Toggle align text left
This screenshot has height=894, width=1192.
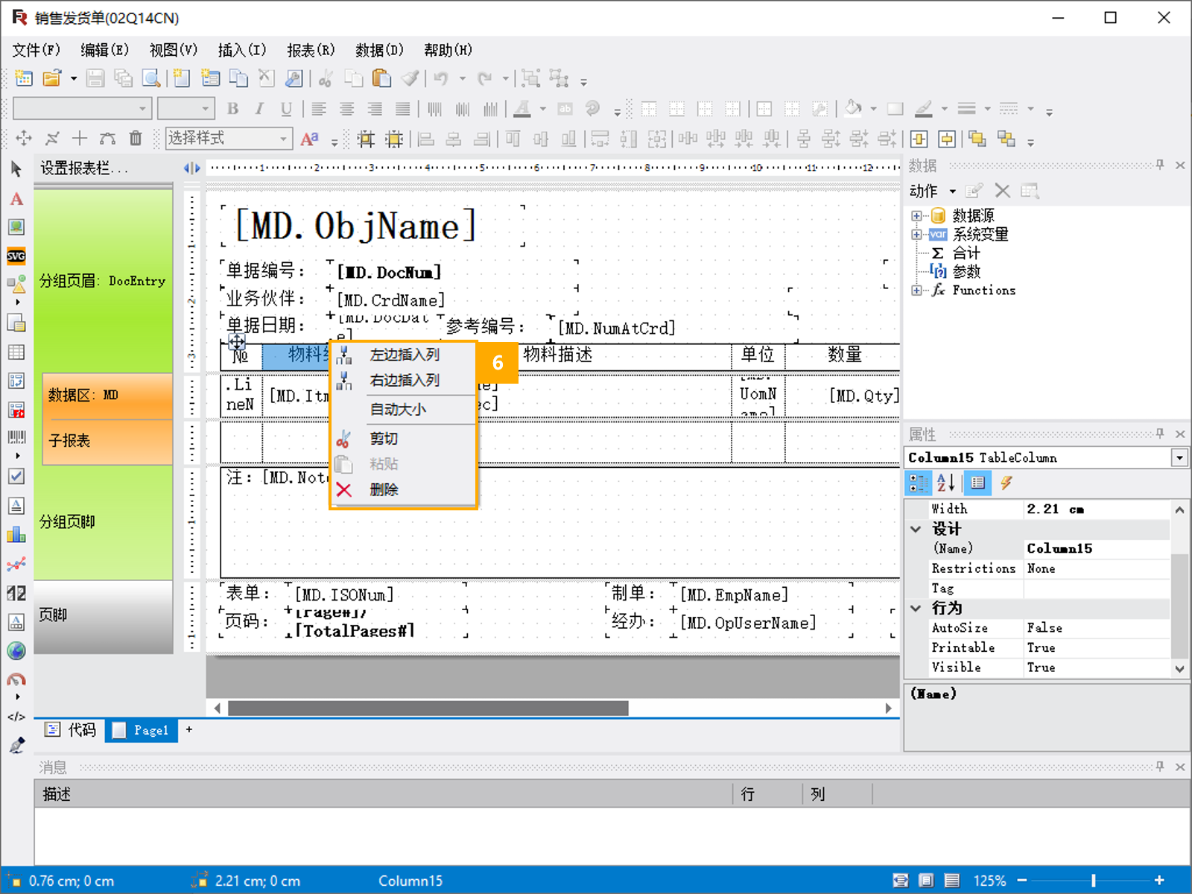pos(319,109)
